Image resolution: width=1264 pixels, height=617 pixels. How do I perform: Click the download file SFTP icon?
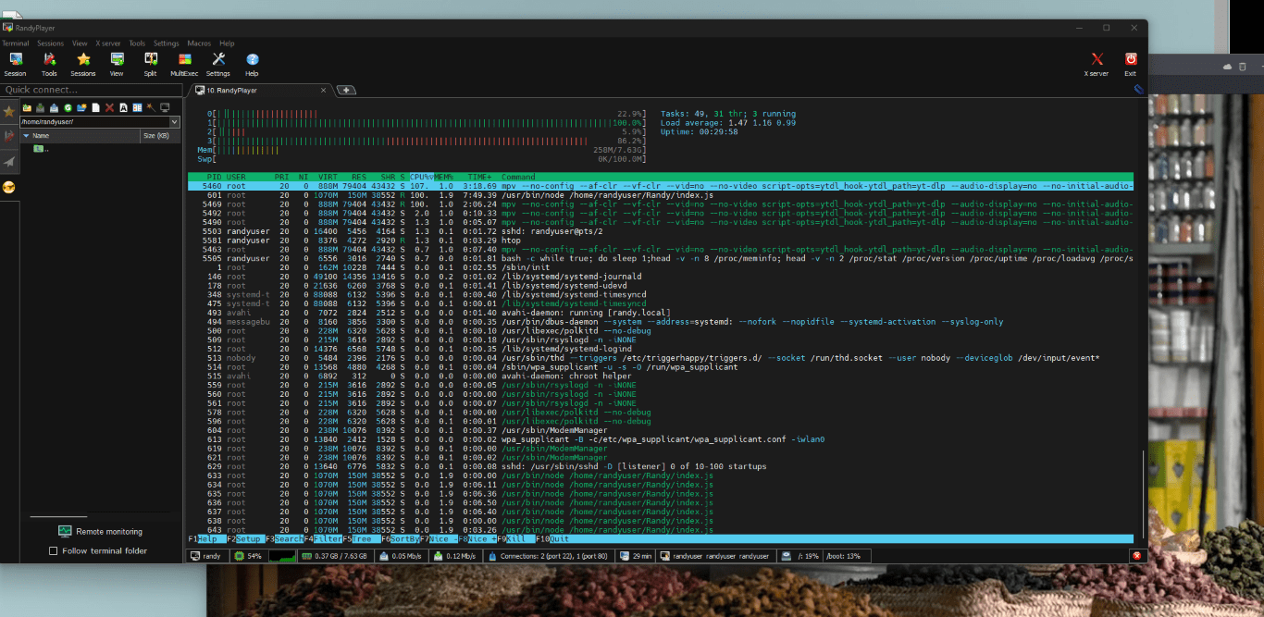coord(41,107)
